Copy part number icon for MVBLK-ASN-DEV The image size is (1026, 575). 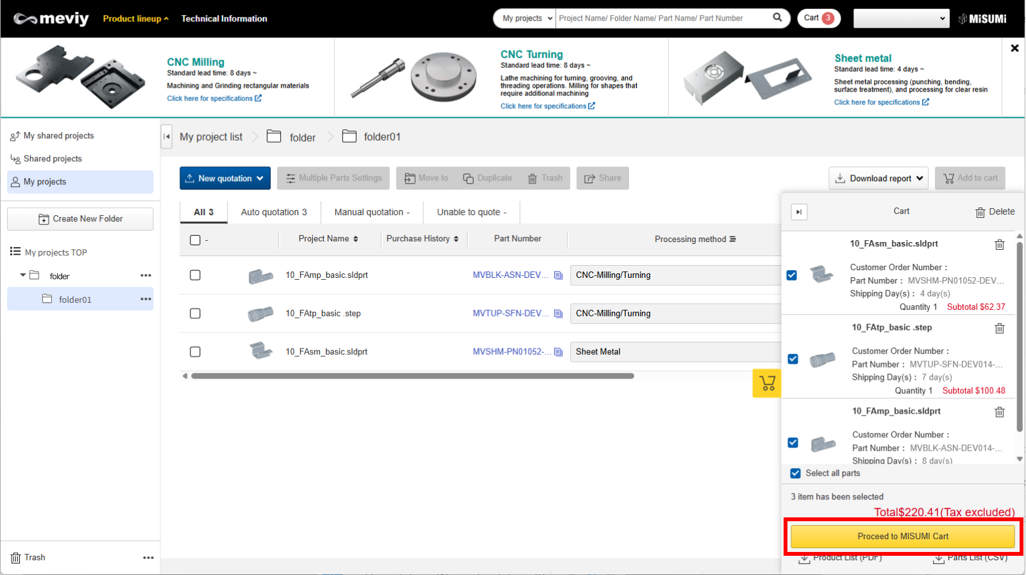pyautogui.click(x=559, y=275)
